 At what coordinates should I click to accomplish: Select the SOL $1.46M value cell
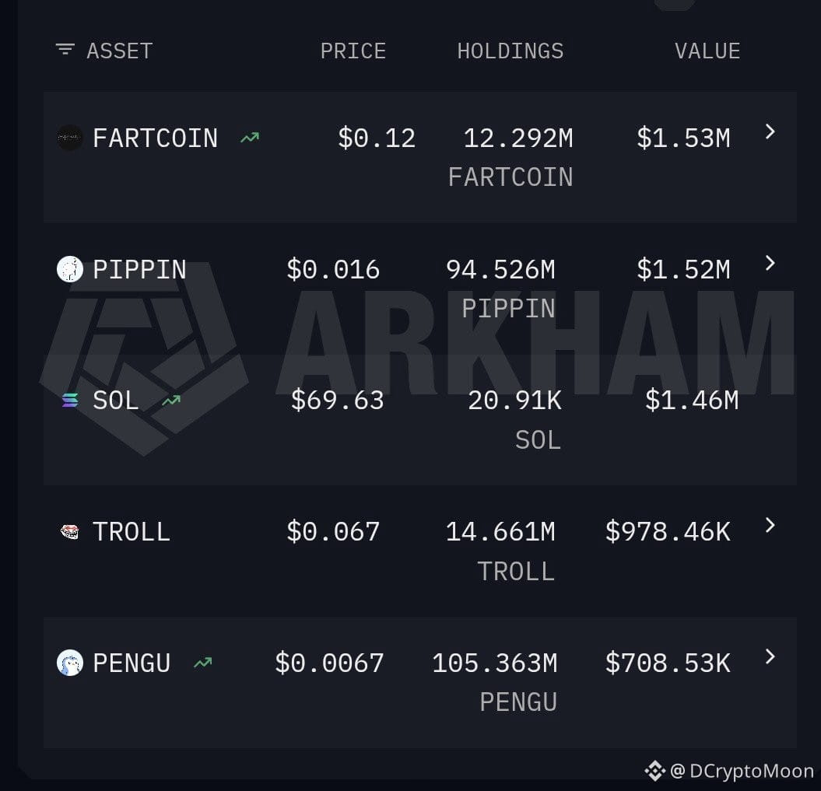coord(692,401)
